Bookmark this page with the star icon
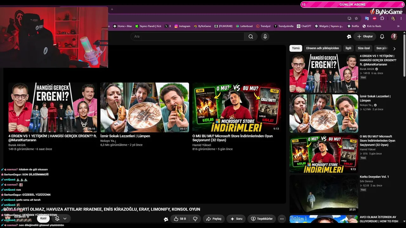Image resolution: width=406 pixels, height=228 pixels. click(356, 18)
